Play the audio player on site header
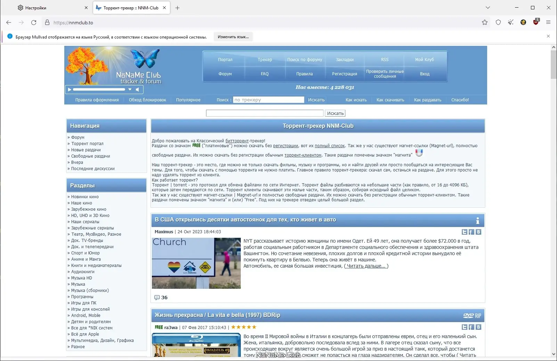This screenshot has width=557, height=361. [x=69, y=90]
